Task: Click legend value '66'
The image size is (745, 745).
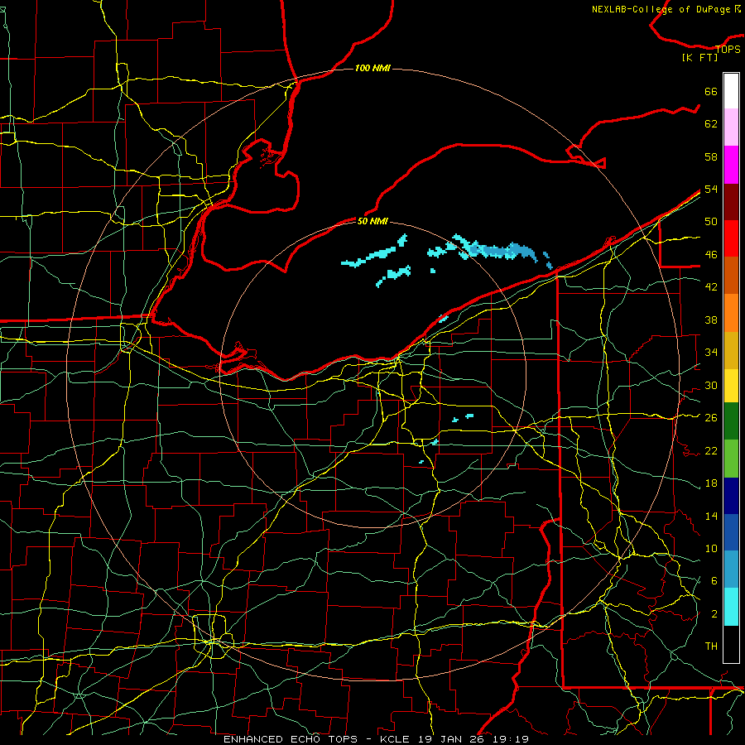Action: click(x=711, y=91)
